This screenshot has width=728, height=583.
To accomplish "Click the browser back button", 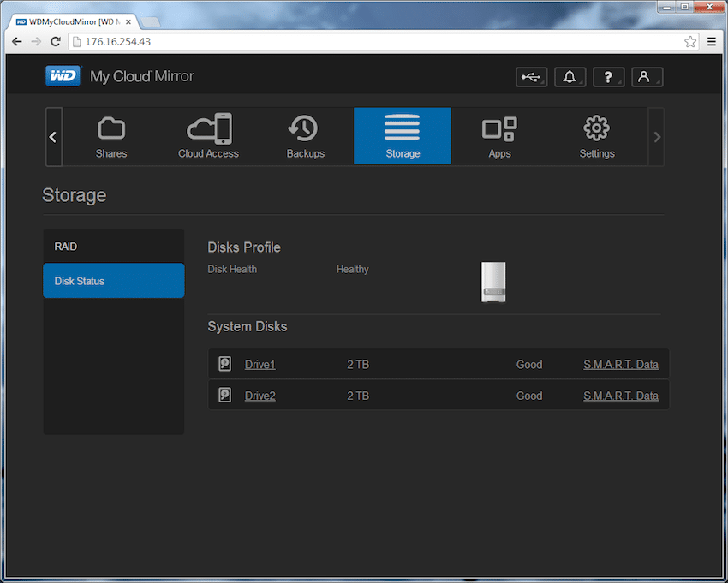I will pyautogui.click(x=17, y=42).
